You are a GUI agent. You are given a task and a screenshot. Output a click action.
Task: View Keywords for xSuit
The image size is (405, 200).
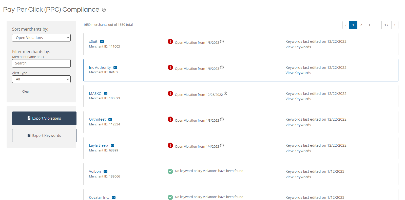tap(298, 47)
